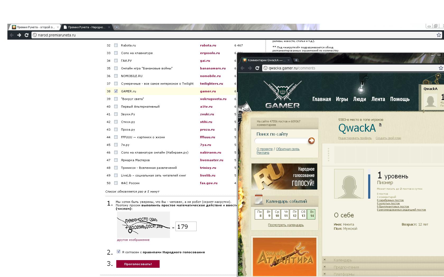Click the calendar icon beside Календарь событий

(x=258, y=199)
